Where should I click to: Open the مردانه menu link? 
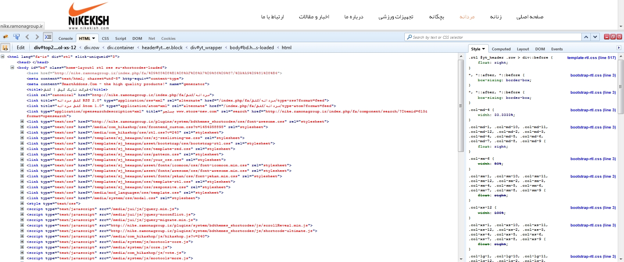467,17
